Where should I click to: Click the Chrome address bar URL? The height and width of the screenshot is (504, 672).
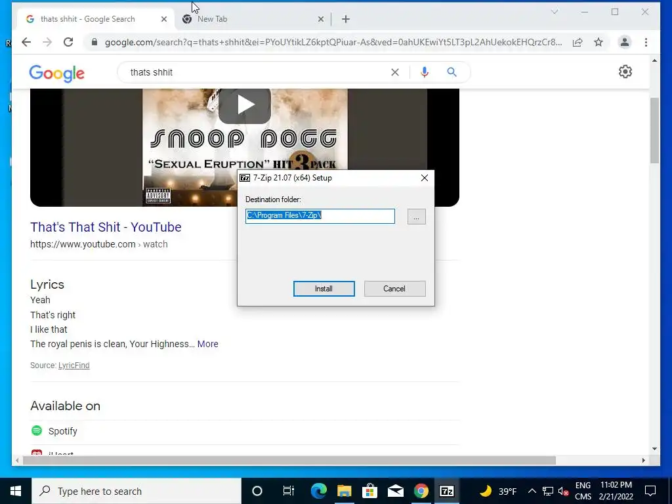coord(333,42)
